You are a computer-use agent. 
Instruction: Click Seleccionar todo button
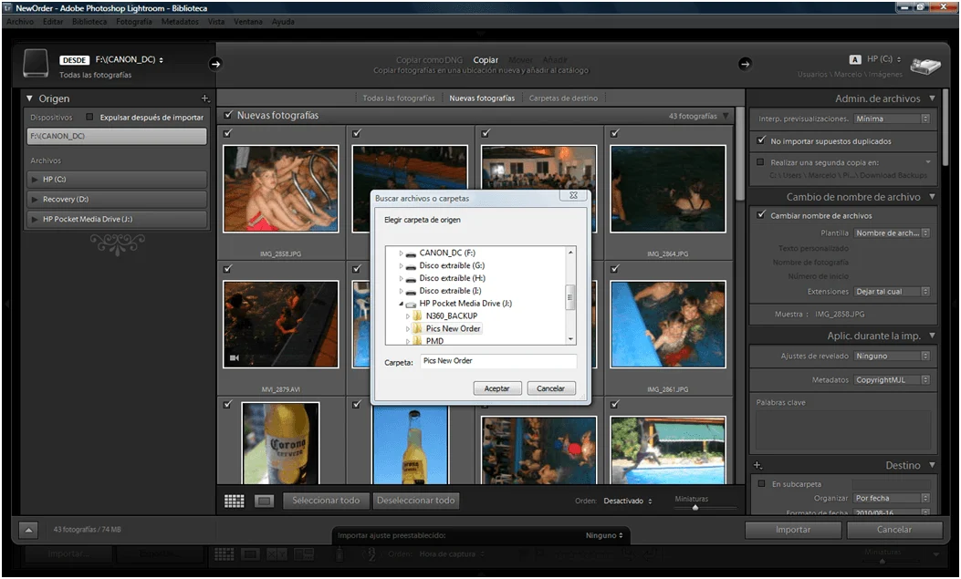click(326, 501)
